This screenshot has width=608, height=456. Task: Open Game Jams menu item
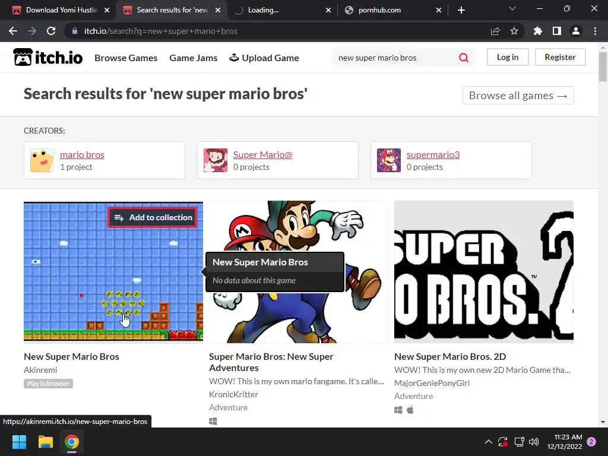(193, 58)
